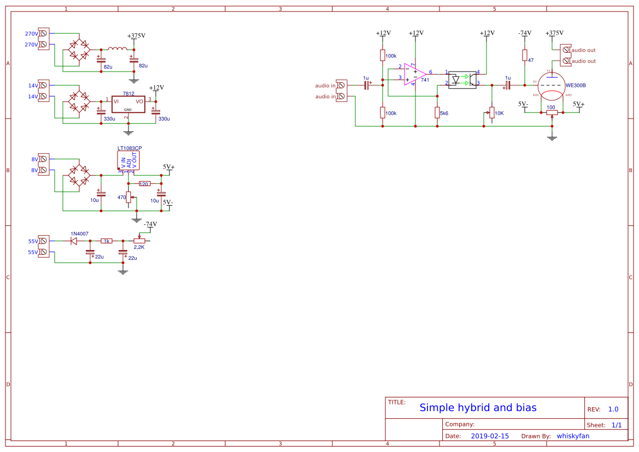Click the LT1083CP regulator symbol
This screenshot has width=639, height=452.
(127, 159)
